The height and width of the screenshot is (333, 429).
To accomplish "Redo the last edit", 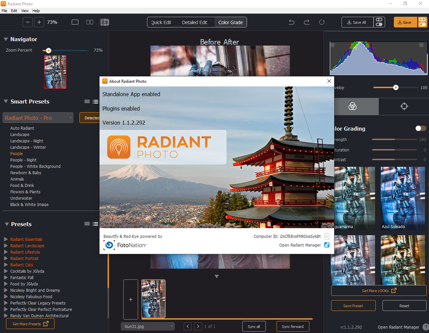I will [x=307, y=22].
